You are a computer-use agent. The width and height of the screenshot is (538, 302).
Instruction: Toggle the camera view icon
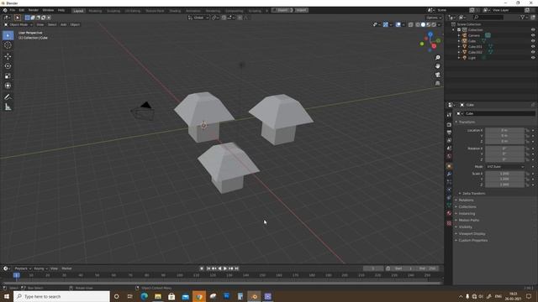(x=437, y=75)
